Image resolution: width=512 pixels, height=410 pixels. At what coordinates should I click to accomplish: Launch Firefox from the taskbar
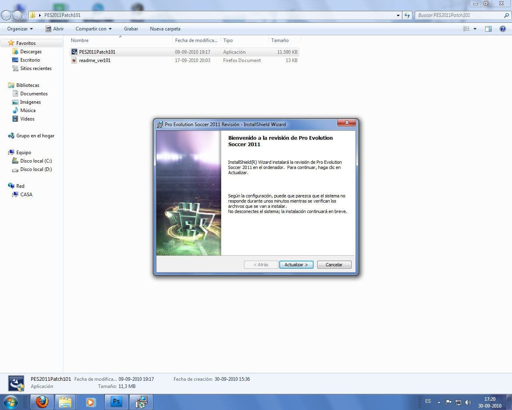[42, 402]
